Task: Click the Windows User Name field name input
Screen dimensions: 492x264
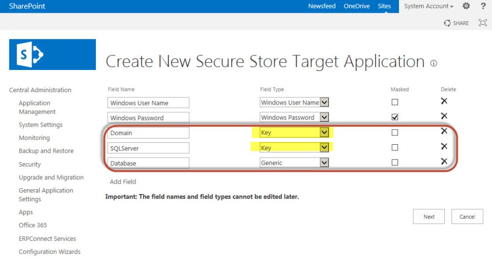Action: pyautogui.click(x=148, y=102)
